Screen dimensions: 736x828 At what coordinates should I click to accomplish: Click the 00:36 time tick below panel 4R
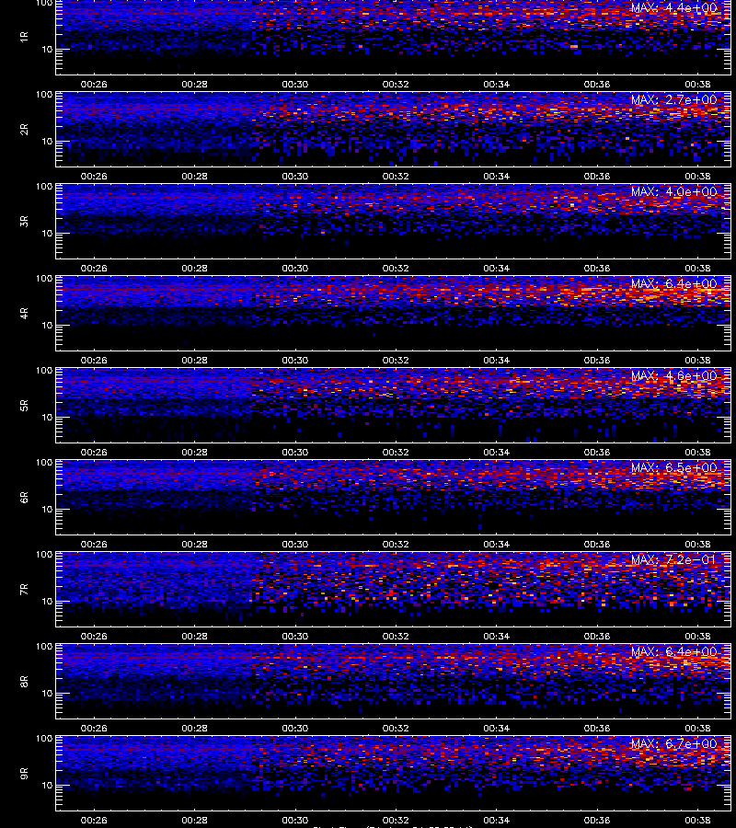pos(596,360)
